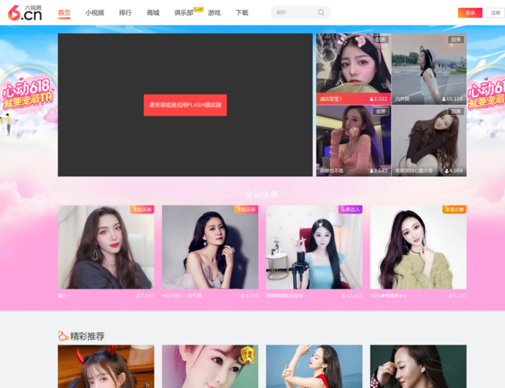Viewport: 505px width, 388px height.
Task: Open the 小视频 menu item
Action: pos(95,13)
